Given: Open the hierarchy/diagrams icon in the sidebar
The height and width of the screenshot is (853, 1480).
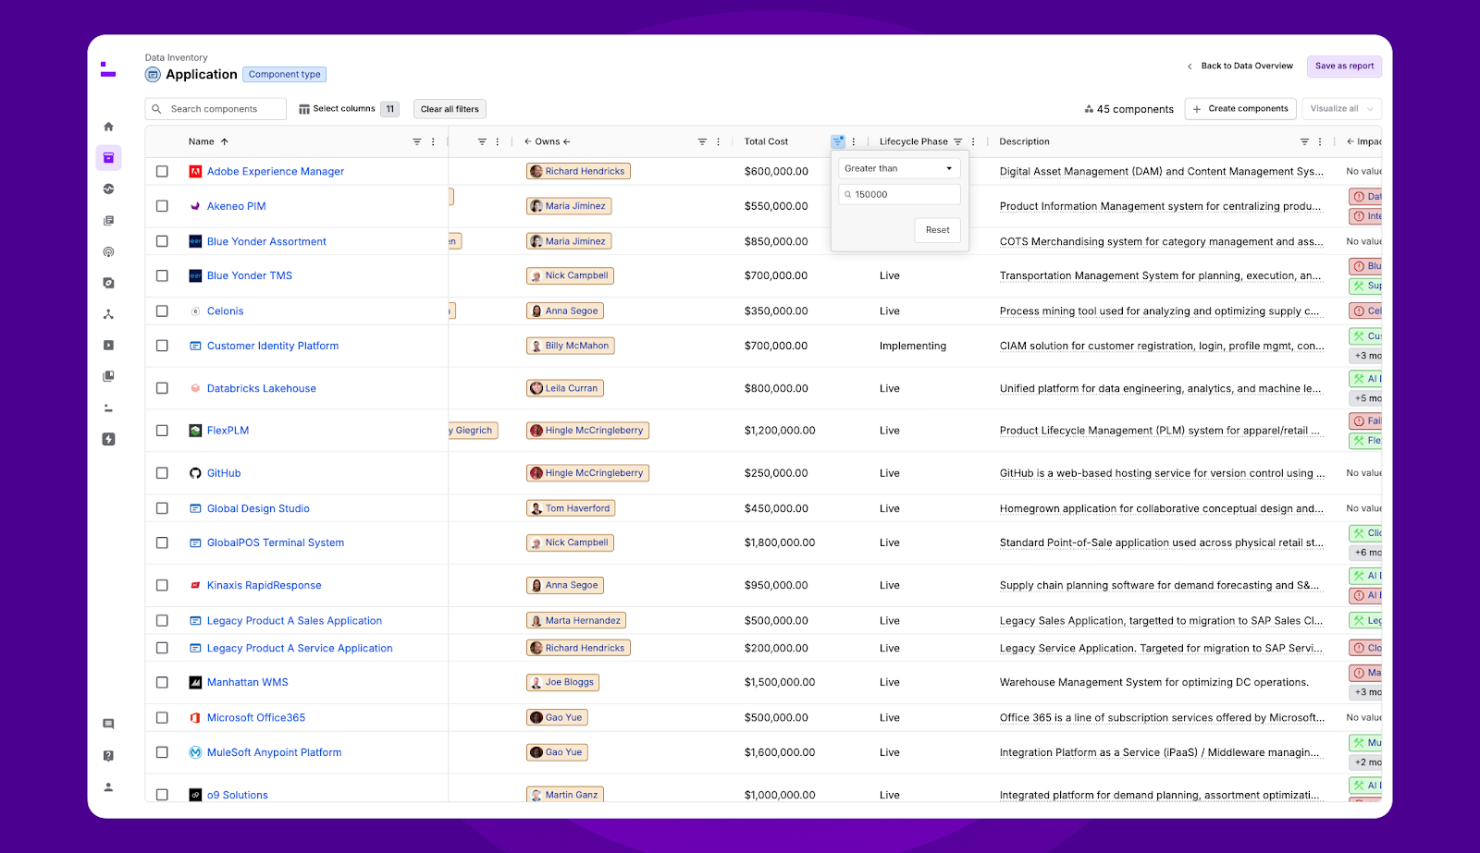Looking at the screenshot, I should click(x=108, y=314).
